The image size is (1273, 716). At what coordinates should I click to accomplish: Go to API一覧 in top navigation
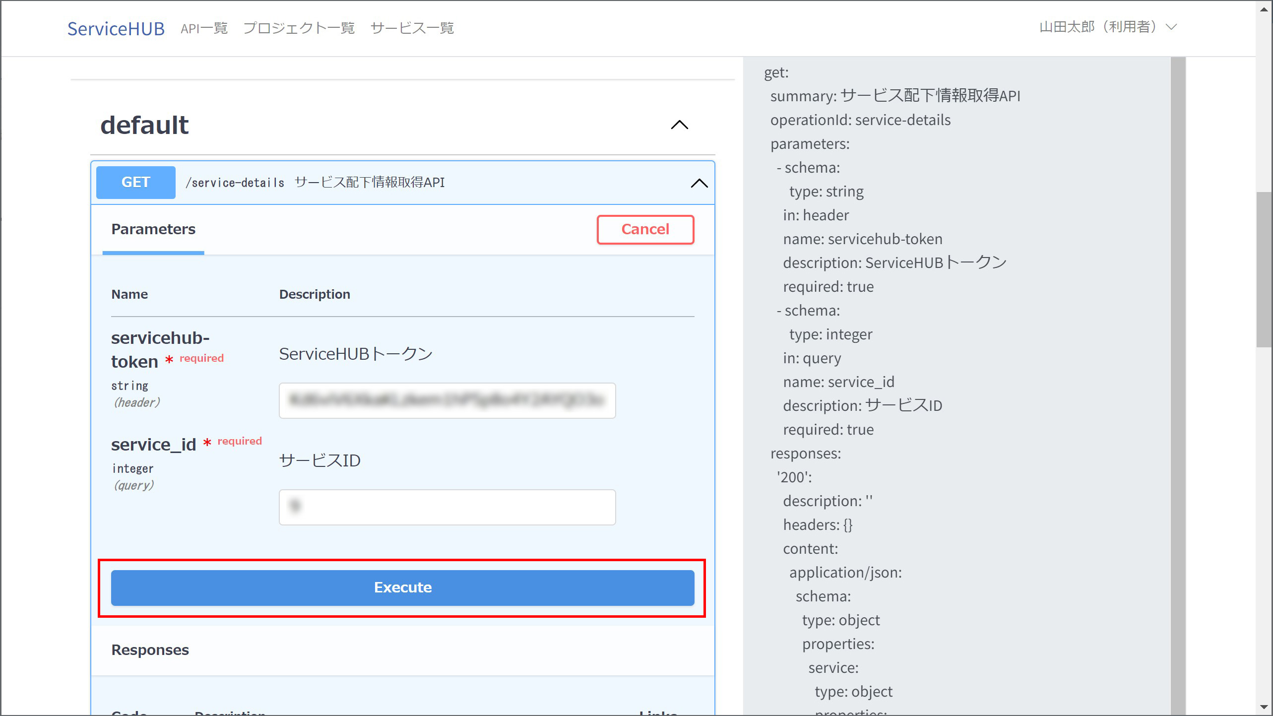(x=204, y=28)
